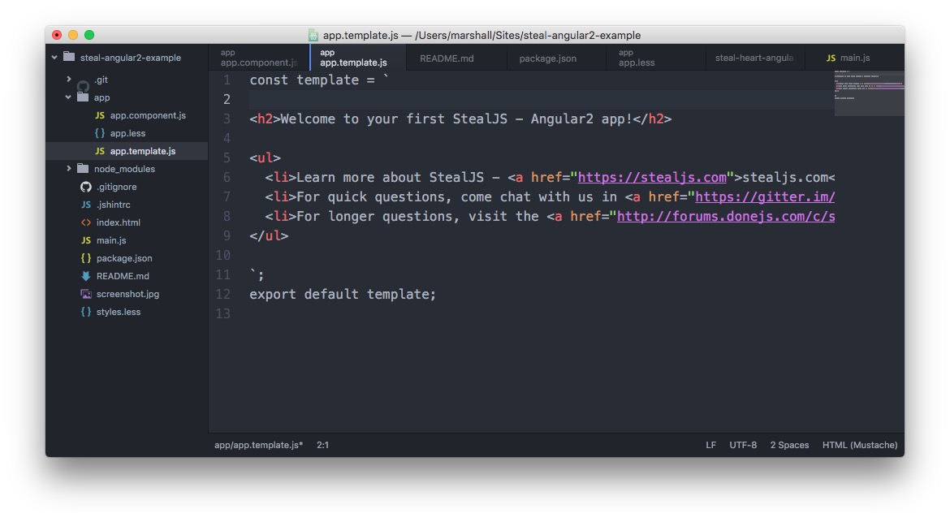The width and height of the screenshot is (950, 522).
Task: Click the app folder icon
Action: pos(83,97)
